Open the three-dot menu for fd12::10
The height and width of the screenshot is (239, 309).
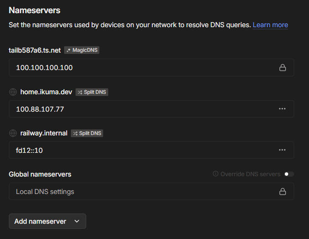[x=282, y=150]
